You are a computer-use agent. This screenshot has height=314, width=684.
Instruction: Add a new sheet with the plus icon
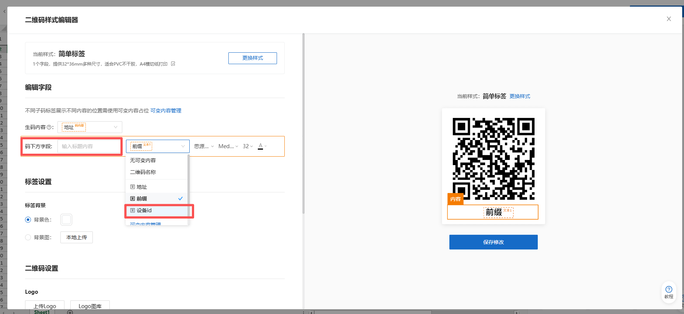[70, 312]
